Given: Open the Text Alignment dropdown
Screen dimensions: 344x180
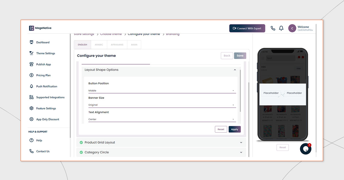Looking at the screenshot, I should (162, 119).
